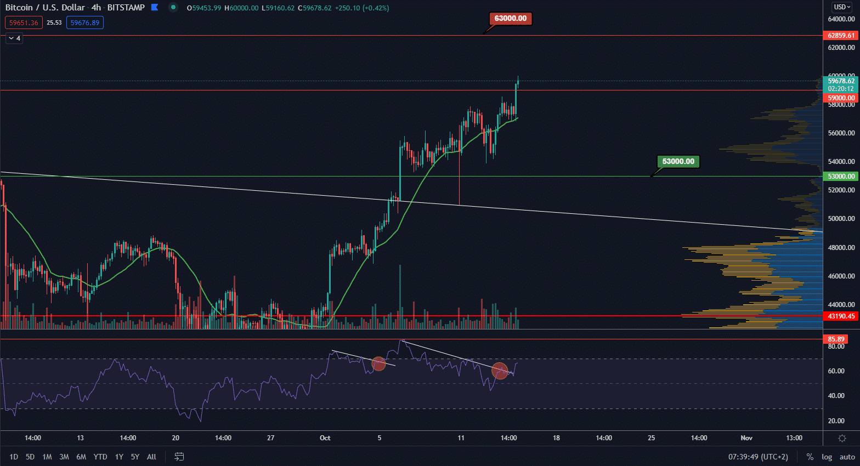Select the 63000.00 red price callout

click(x=510, y=19)
